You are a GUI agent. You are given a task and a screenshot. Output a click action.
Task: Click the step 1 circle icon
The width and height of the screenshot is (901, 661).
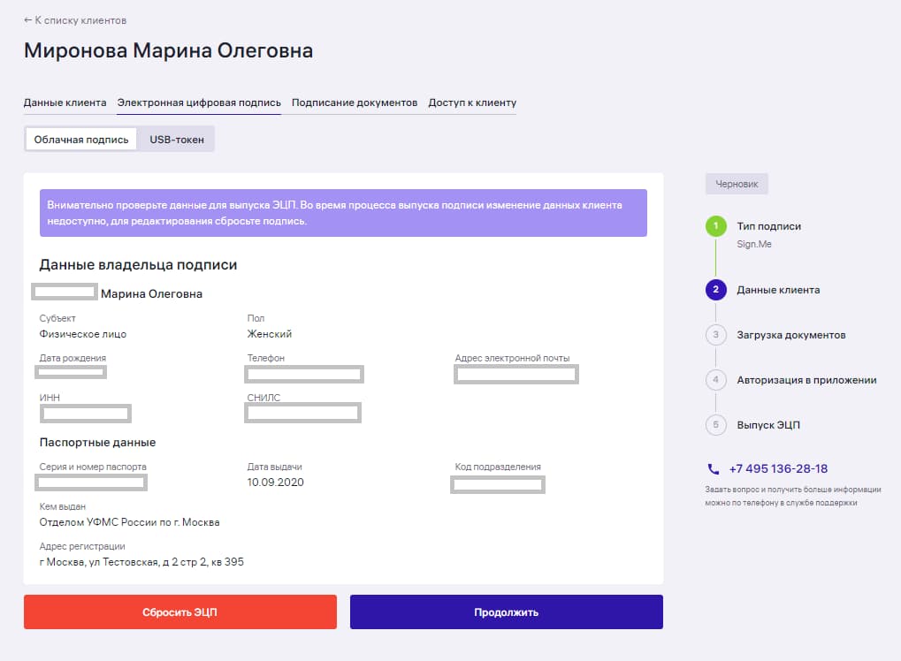pyautogui.click(x=715, y=226)
